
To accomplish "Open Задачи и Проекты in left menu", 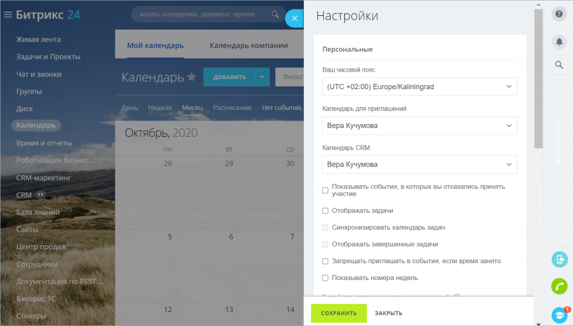I will (48, 57).
